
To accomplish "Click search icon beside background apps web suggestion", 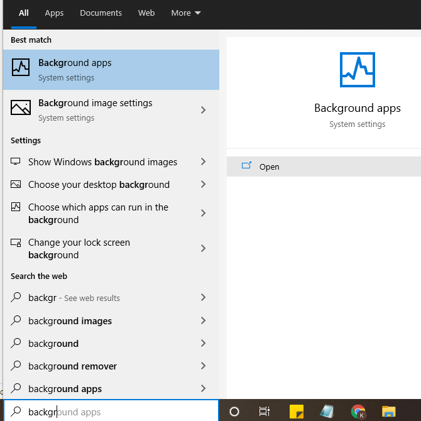I will tap(16, 388).
